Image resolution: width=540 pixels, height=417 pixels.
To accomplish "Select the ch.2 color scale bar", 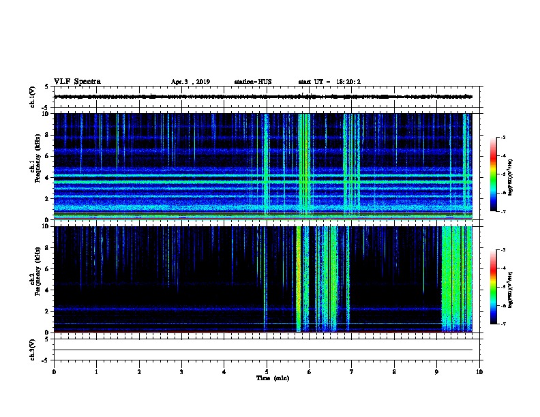I will [493, 287].
